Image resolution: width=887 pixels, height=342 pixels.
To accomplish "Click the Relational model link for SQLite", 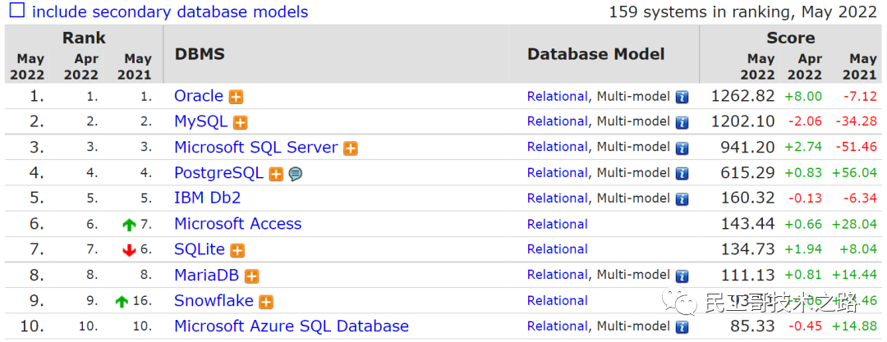I will 557,249.
